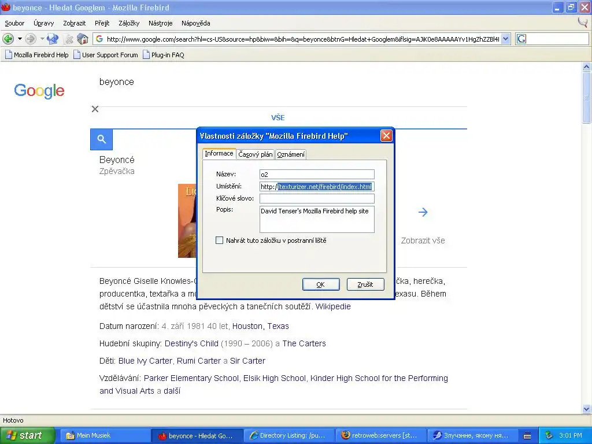Expand the address bar URL dropdown
Viewport: 592px width, 444px height.
click(506, 39)
